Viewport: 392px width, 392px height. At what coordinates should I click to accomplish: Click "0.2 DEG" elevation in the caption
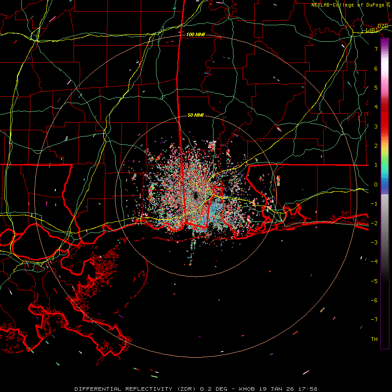(214, 389)
